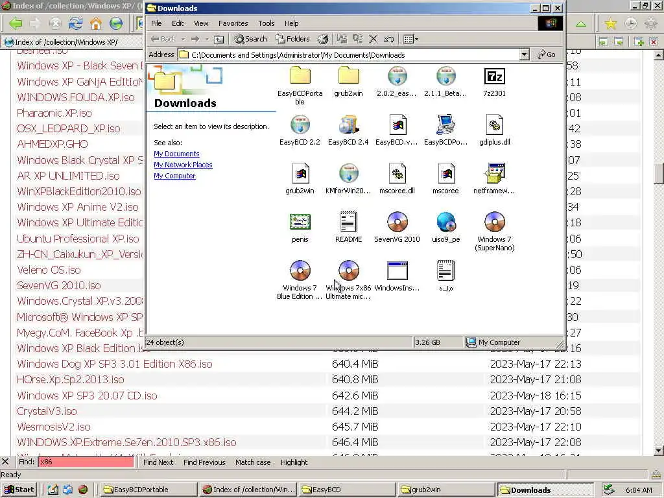Screen dimensions: 664x498
Task: Select the Windows 7 (SuperNano) disc image
Action: 494,222
